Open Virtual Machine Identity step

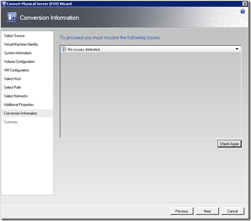tap(21, 45)
